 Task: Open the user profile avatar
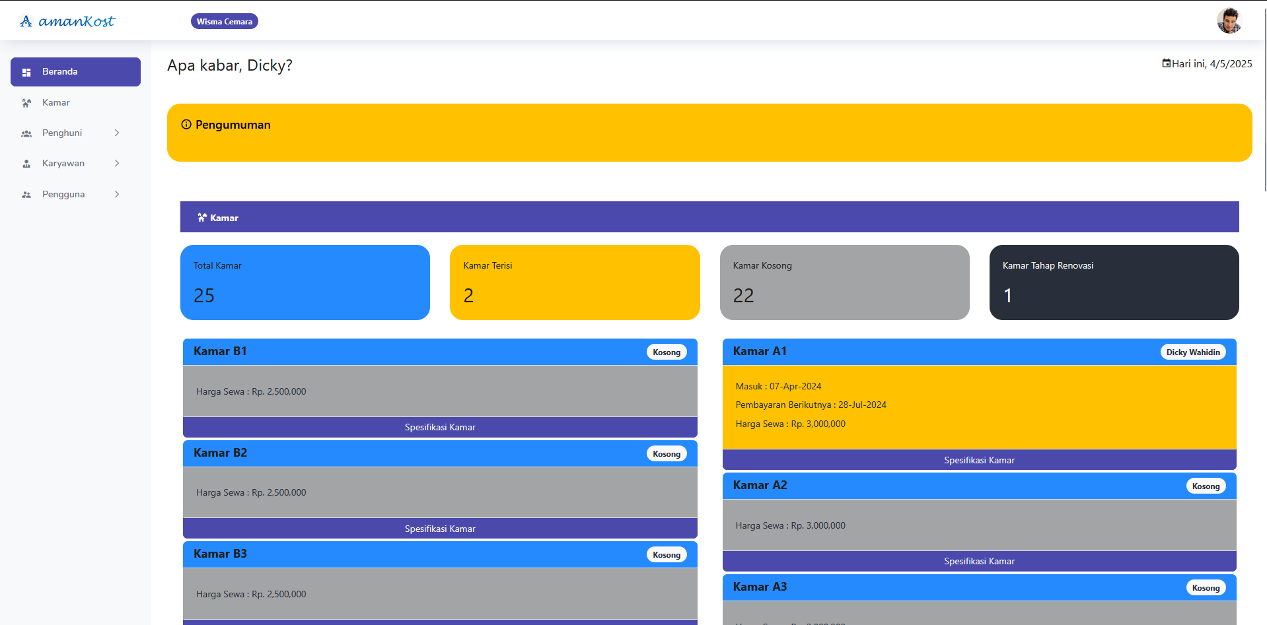pyautogui.click(x=1229, y=21)
